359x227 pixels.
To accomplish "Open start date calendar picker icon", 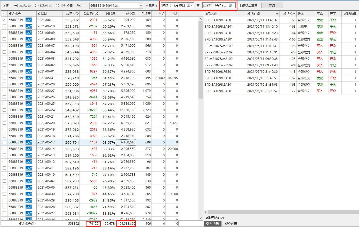I will (x=190, y=5).
